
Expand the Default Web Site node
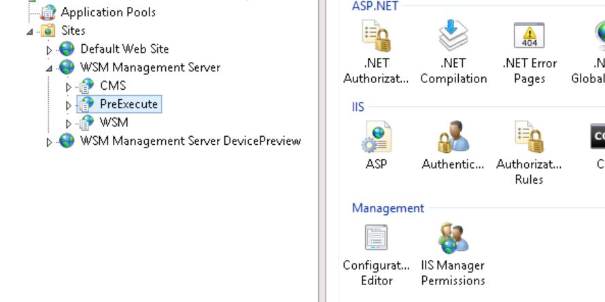(49, 50)
